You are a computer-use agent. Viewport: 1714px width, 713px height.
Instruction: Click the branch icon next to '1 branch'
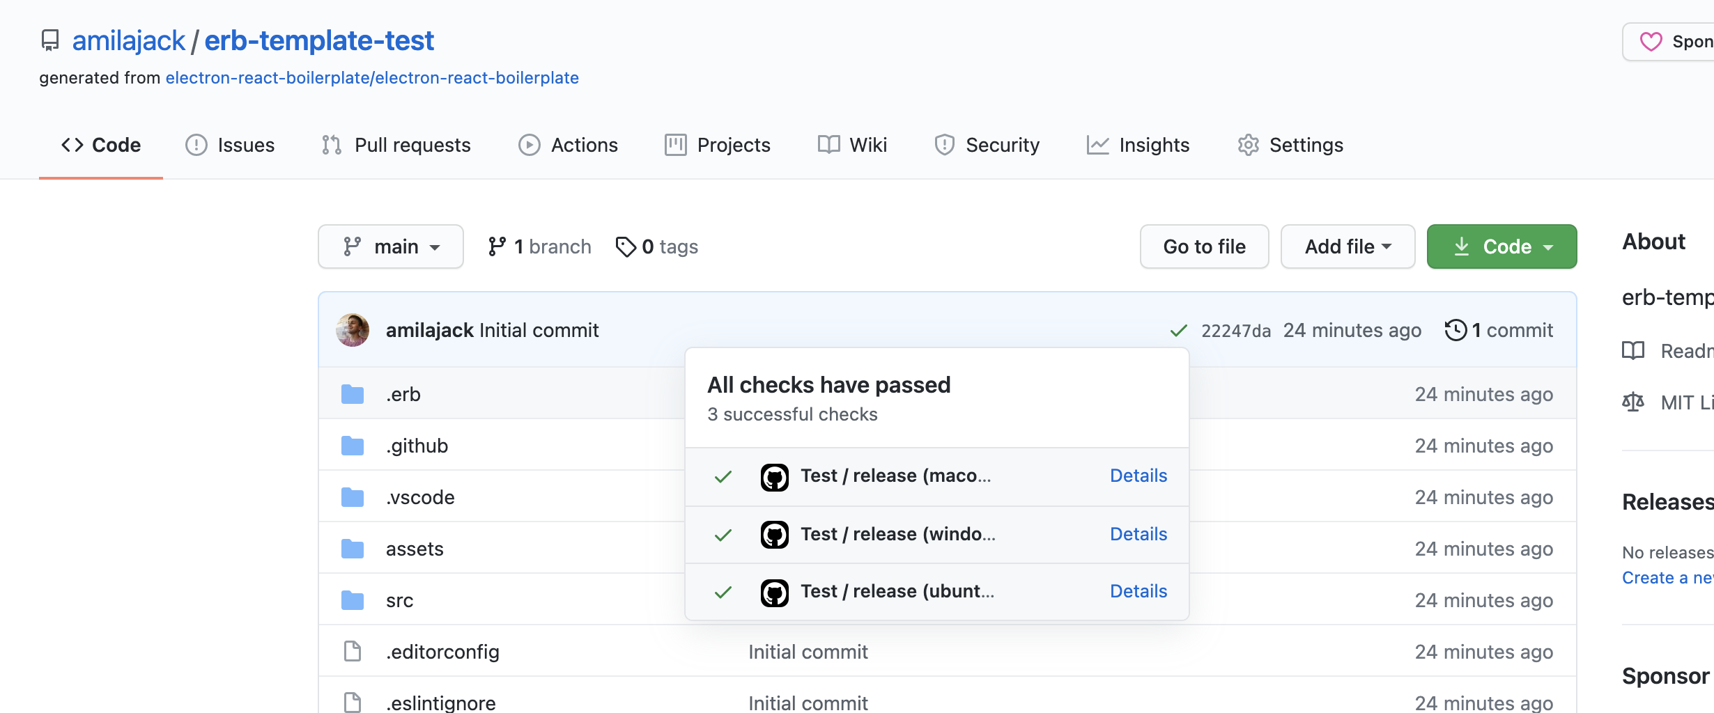[x=497, y=246]
